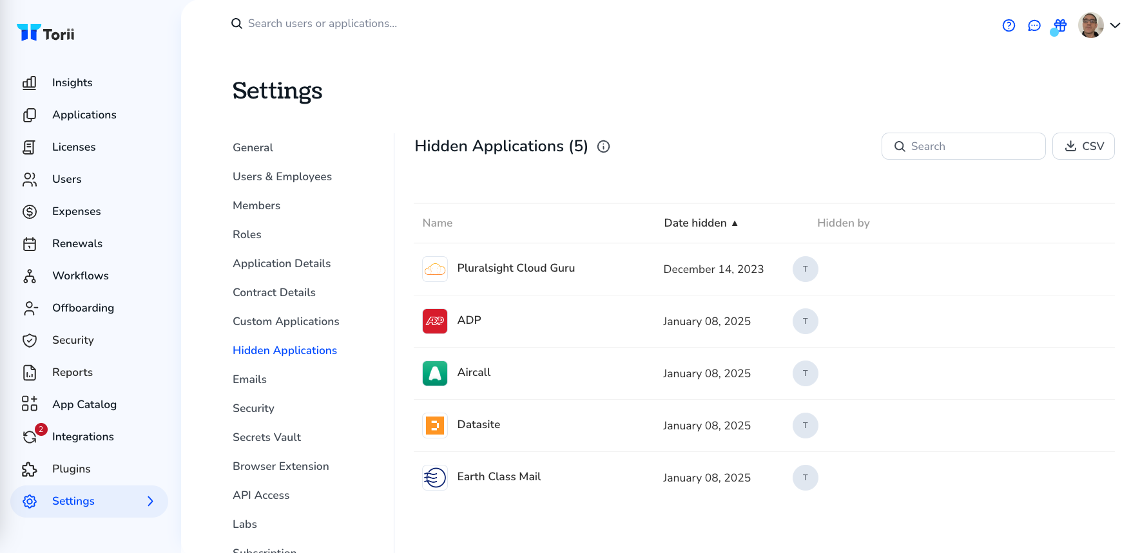Click the Pluralsight Cloud Guru app icon

click(435, 269)
